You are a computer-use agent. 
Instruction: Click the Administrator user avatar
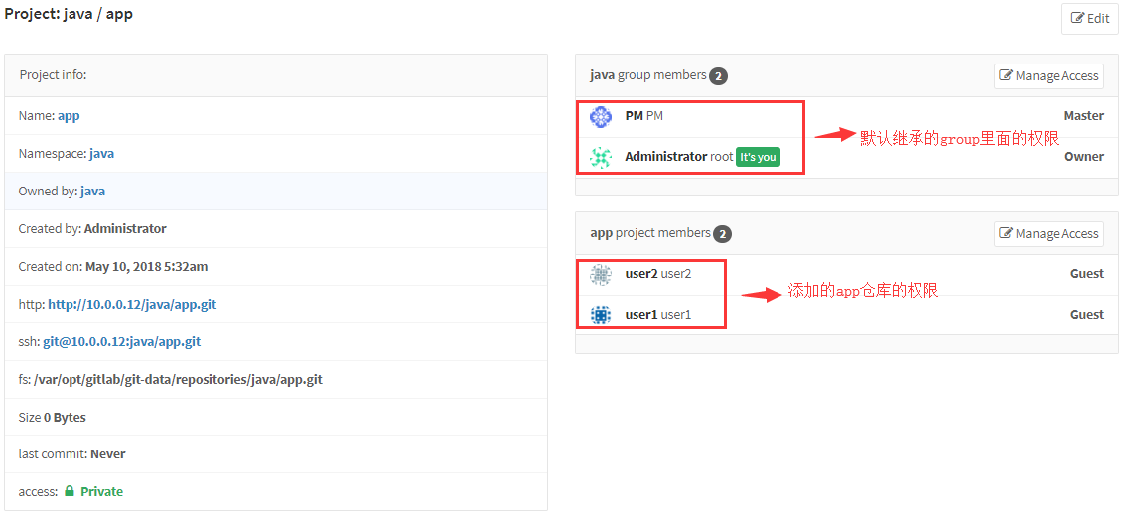pos(601,157)
